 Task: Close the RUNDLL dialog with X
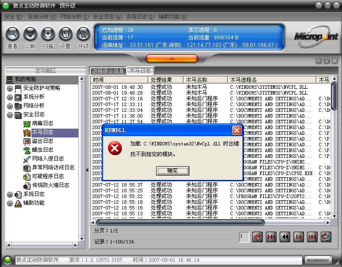237,130
